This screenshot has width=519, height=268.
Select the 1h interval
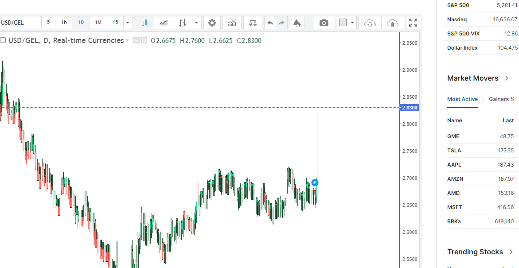(64, 23)
